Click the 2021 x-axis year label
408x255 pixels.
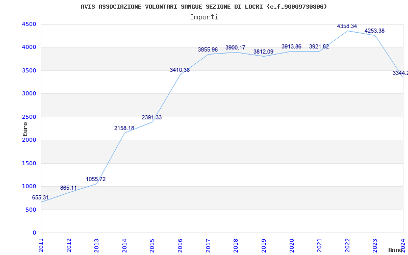[x=320, y=245]
